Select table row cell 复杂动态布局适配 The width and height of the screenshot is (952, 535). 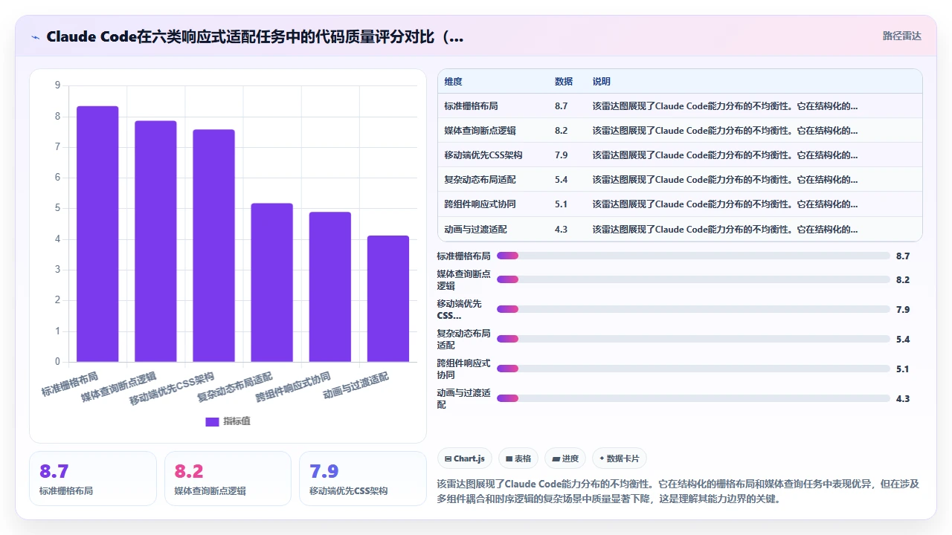click(x=480, y=180)
